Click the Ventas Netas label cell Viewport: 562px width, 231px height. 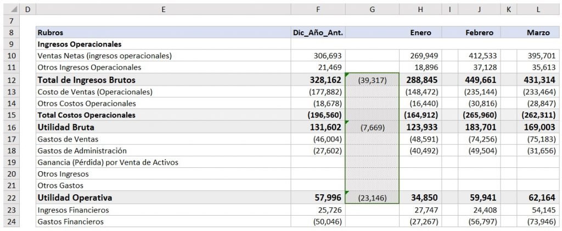(163, 56)
